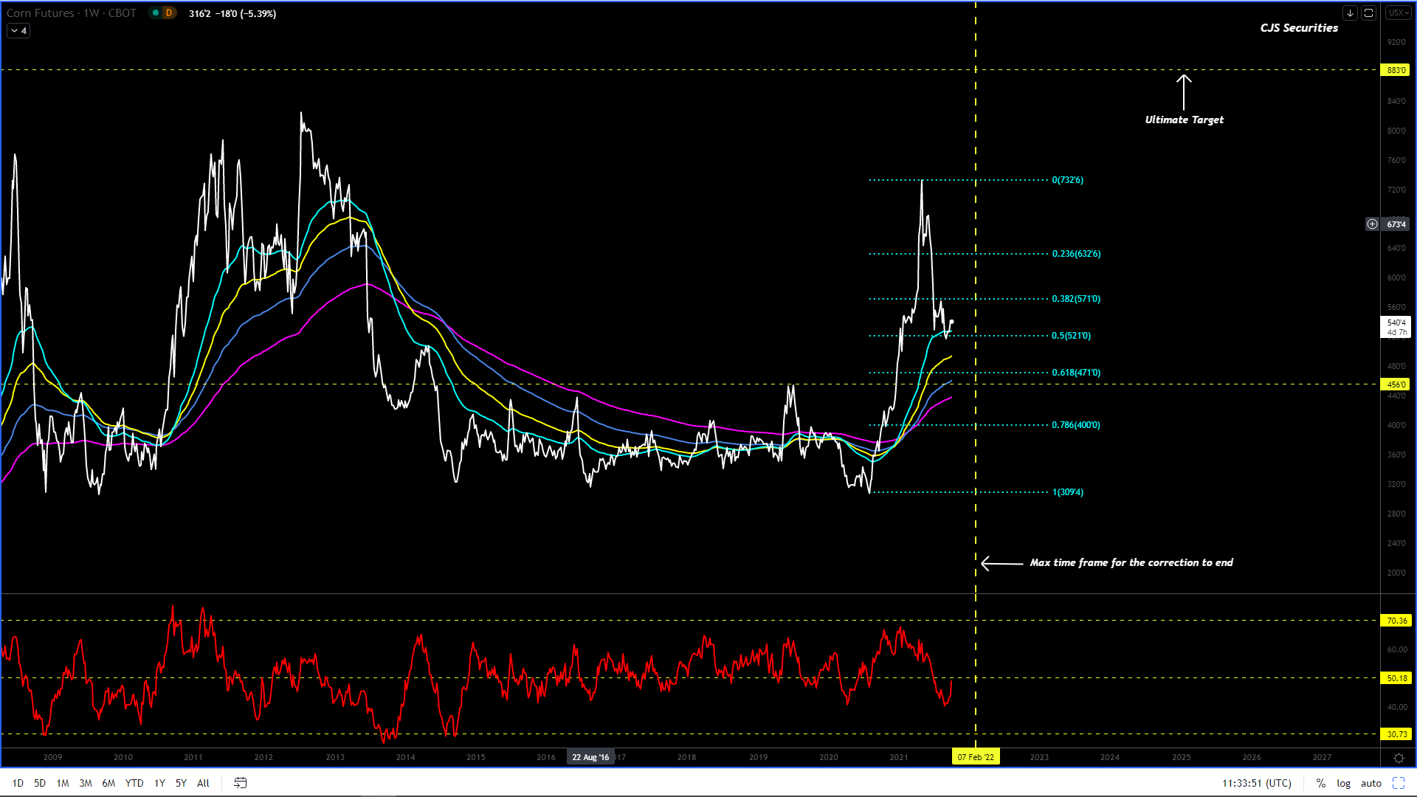Click the Go to date calendar icon
Image resolution: width=1417 pixels, height=797 pixels.
(x=241, y=783)
